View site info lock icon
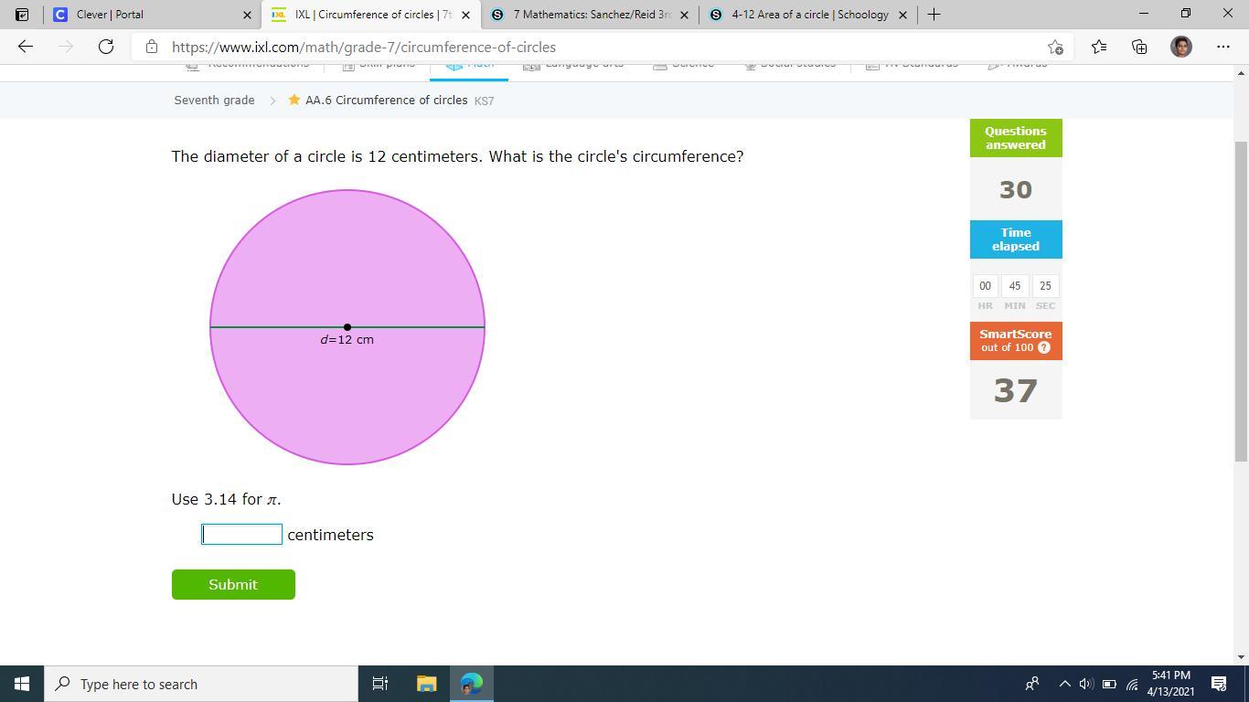This screenshot has height=702, width=1249. 152,47
